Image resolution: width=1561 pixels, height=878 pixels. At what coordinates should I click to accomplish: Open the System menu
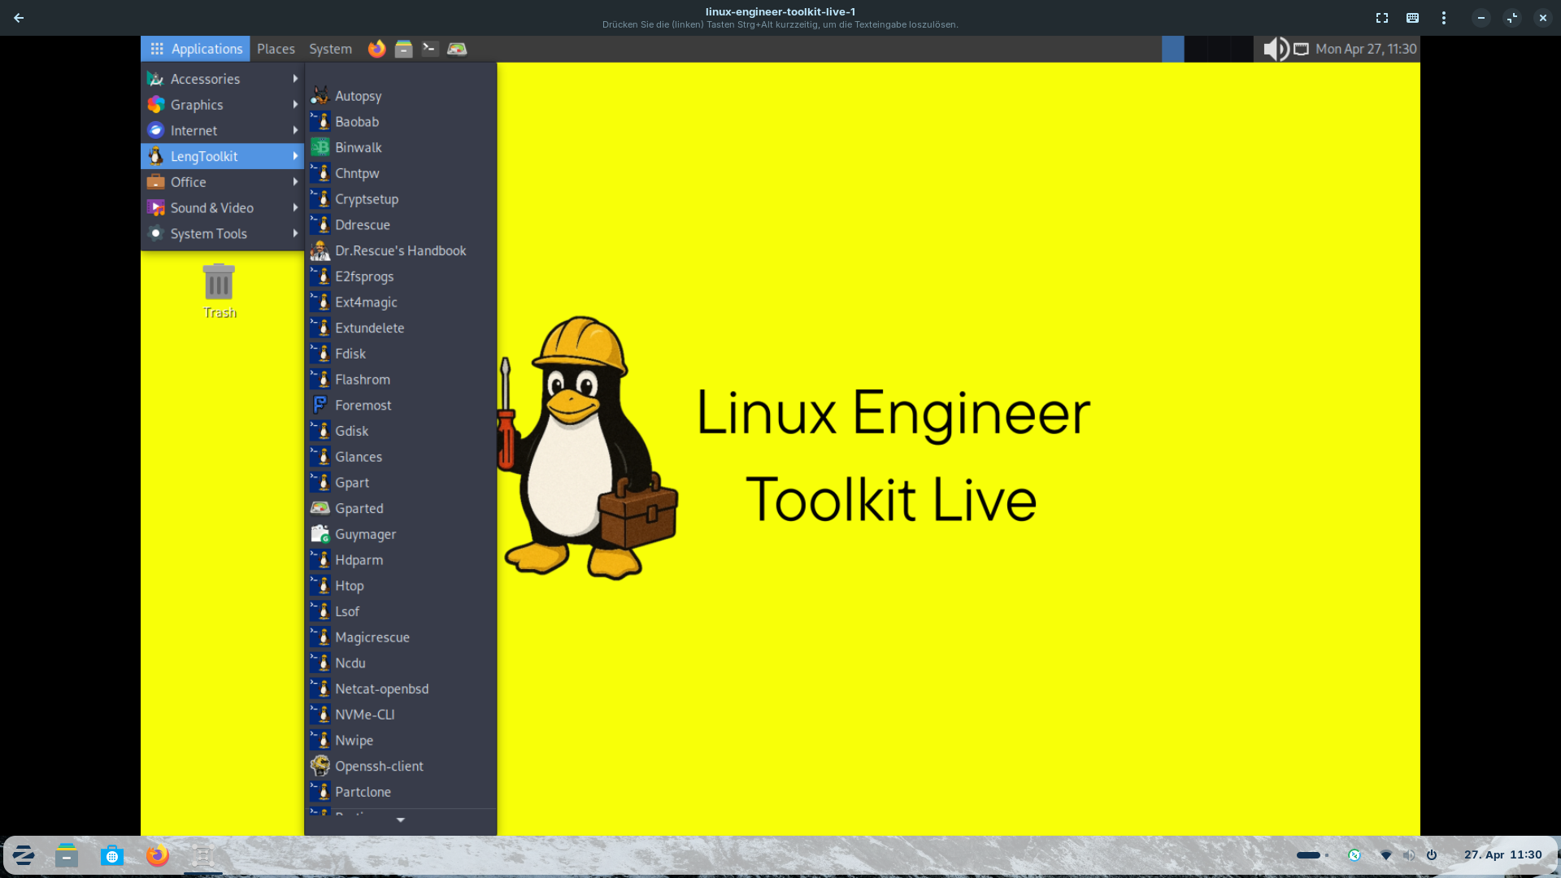click(x=330, y=49)
